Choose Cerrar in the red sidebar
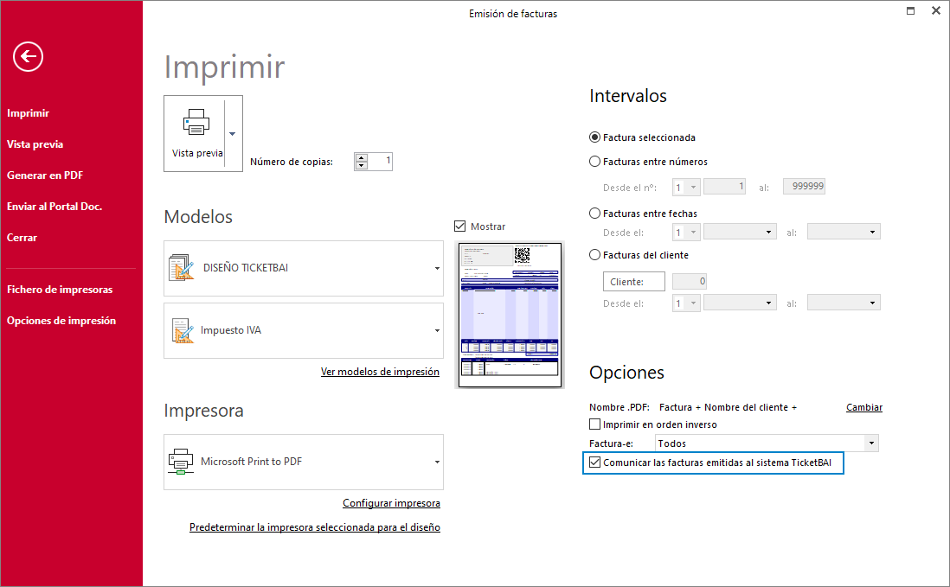This screenshot has width=950, height=587. (x=22, y=237)
